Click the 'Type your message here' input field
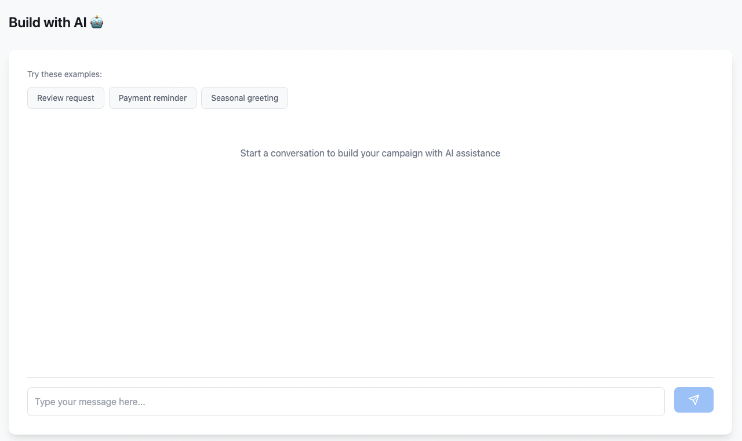Viewport: 742px width, 441px height. (346, 402)
